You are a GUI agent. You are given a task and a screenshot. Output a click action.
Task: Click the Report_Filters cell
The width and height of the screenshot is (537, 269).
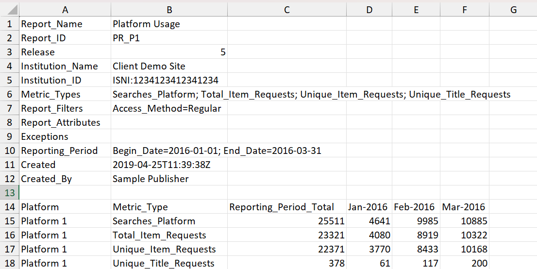tap(65, 108)
